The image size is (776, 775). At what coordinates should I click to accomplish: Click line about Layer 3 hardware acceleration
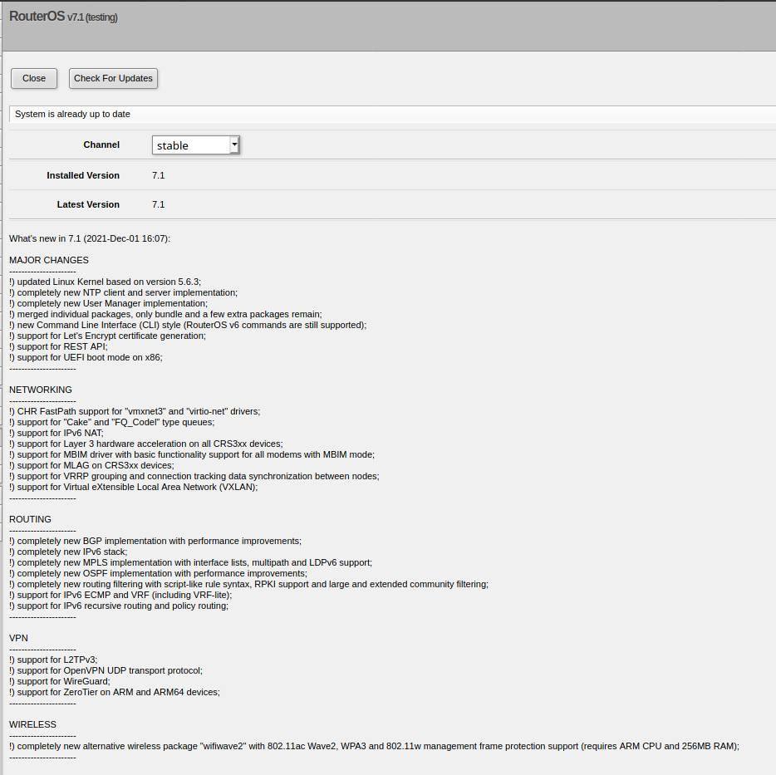pos(146,444)
